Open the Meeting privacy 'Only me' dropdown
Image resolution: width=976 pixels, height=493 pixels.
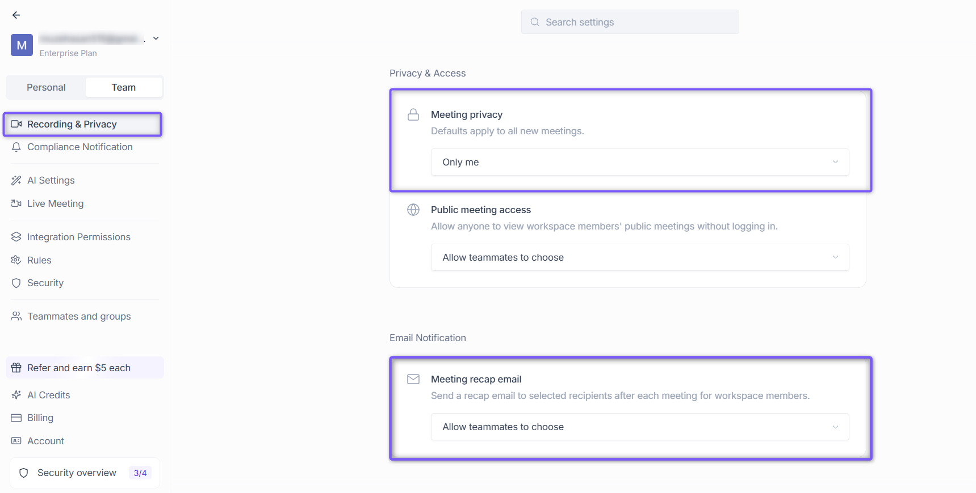[640, 162]
